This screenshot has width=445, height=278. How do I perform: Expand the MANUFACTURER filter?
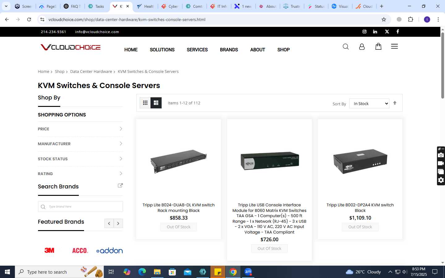click(80, 144)
